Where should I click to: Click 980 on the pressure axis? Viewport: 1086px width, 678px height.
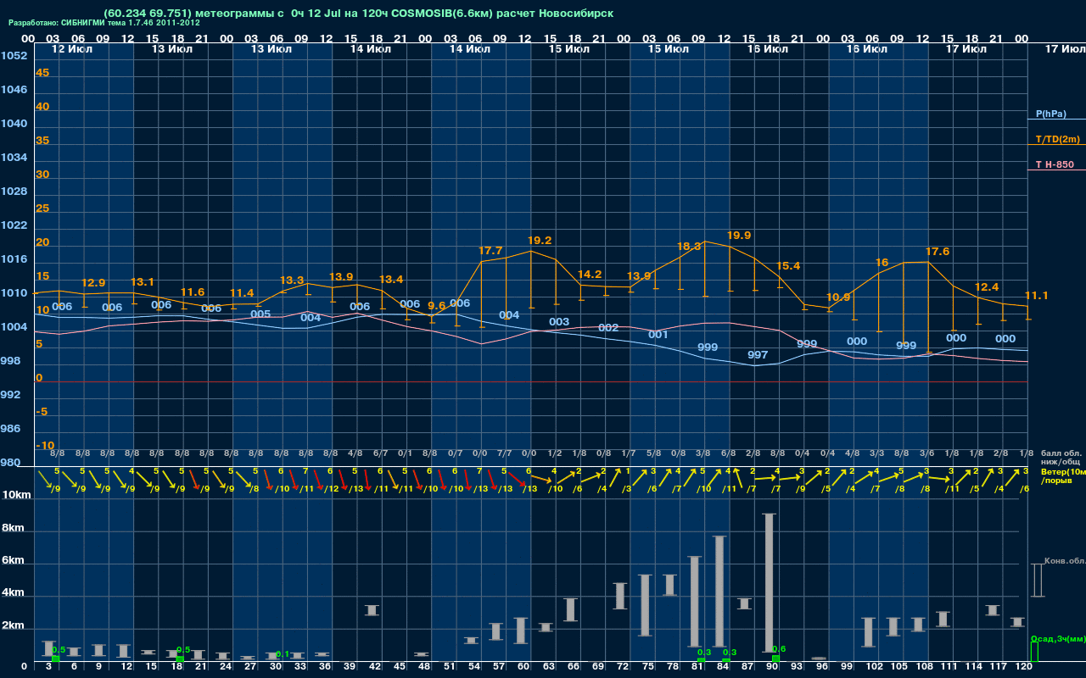point(12,463)
